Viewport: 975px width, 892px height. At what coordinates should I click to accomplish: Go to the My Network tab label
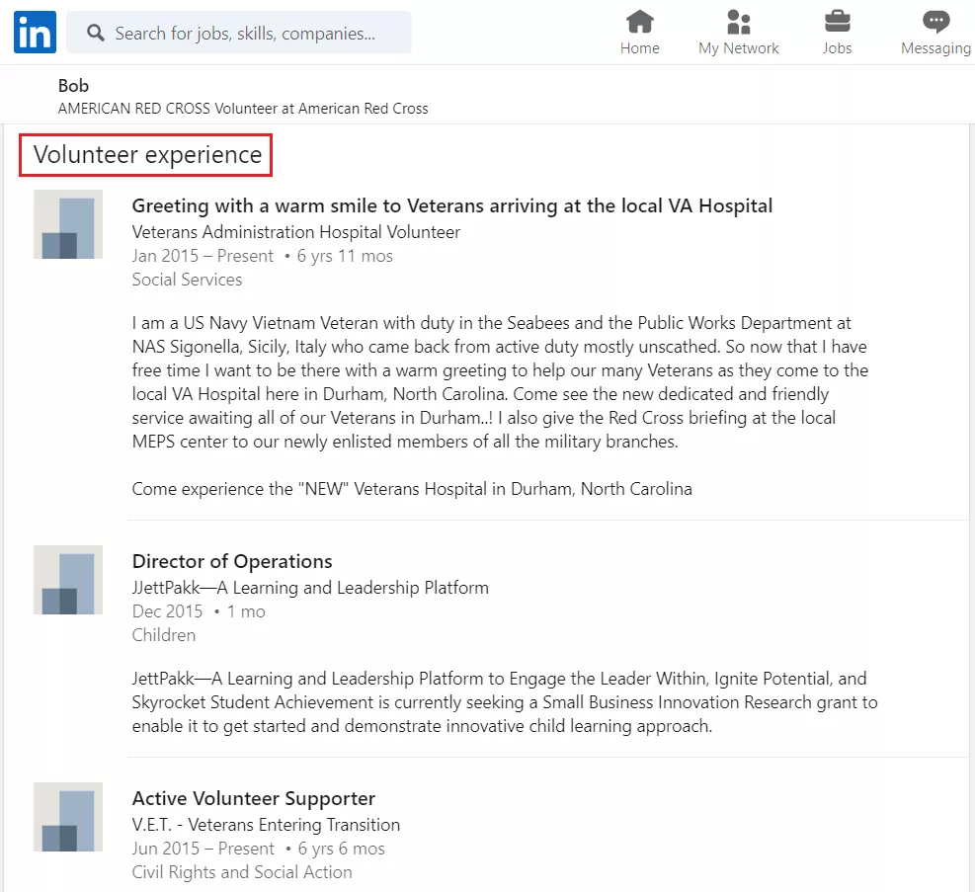738,48
